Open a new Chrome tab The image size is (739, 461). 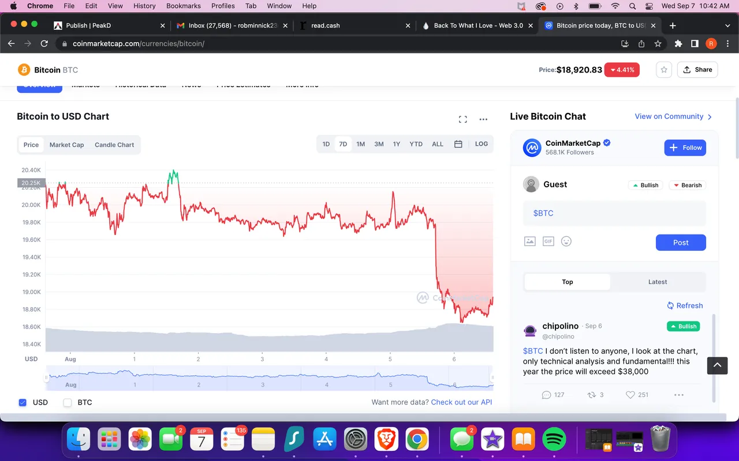[x=673, y=25]
